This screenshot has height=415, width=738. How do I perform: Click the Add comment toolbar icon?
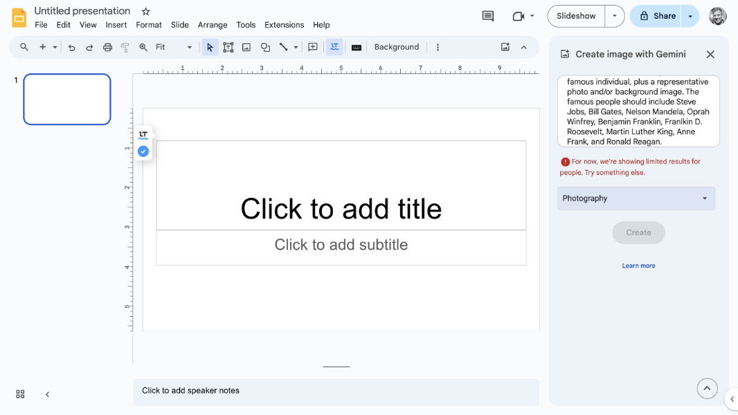click(313, 48)
